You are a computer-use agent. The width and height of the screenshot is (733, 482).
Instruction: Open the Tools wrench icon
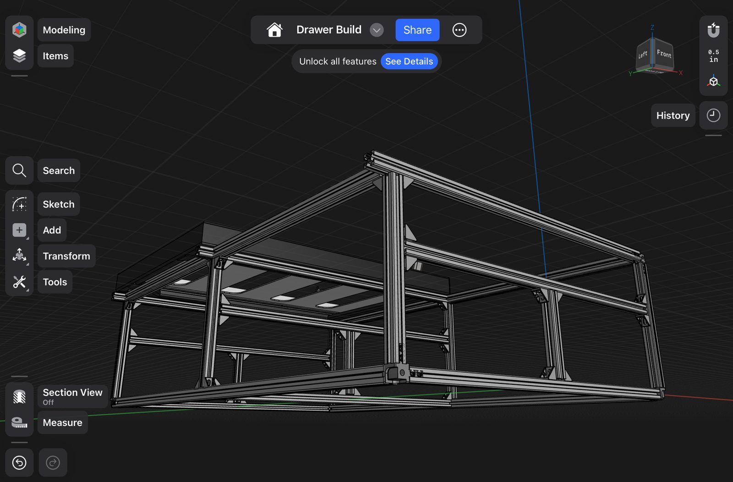click(x=19, y=282)
